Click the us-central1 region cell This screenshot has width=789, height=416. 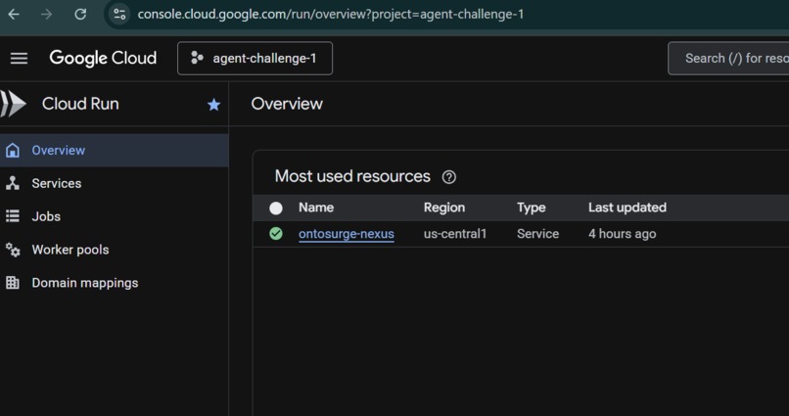tap(455, 234)
